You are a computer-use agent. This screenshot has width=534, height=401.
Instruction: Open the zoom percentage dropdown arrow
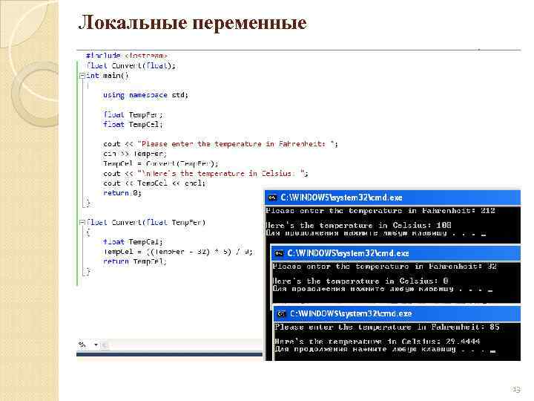pyautogui.click(x=96, y=345)
